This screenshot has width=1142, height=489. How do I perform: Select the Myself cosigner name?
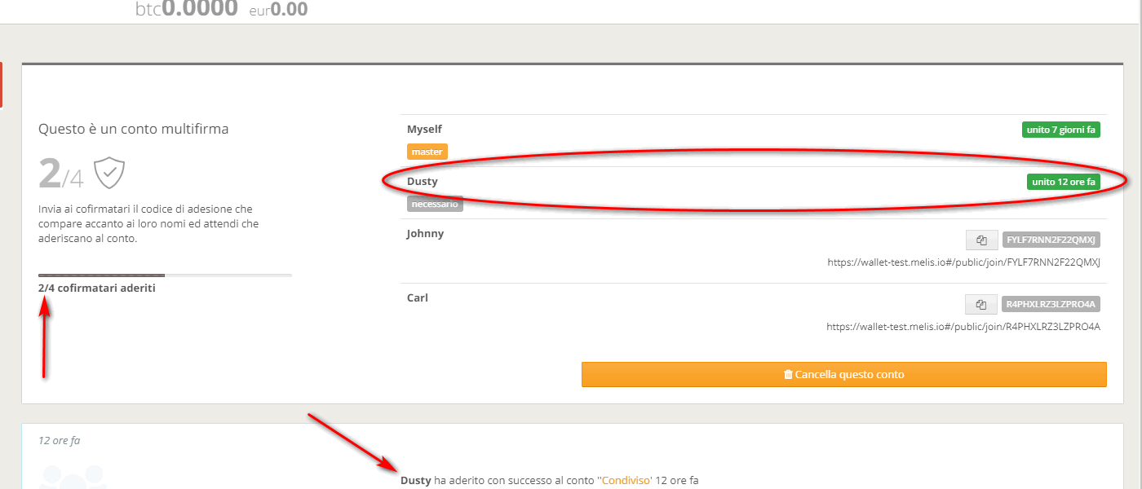(424, 129)
